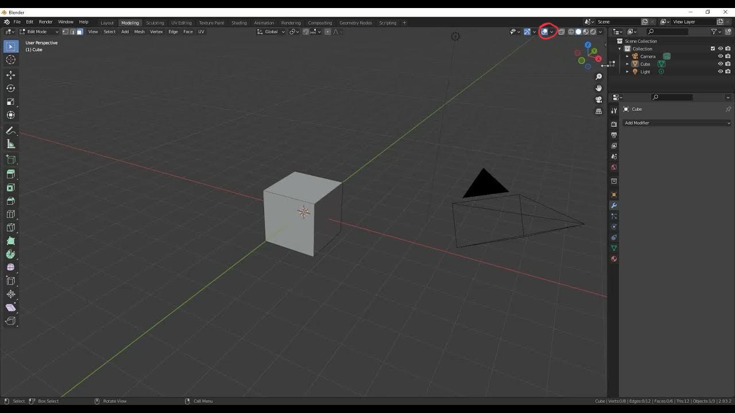The width and height of the screenshot is (735, 413).
Task: Select the Inset Faces tool
Action: pyautogui.click(x=10, y=188)
